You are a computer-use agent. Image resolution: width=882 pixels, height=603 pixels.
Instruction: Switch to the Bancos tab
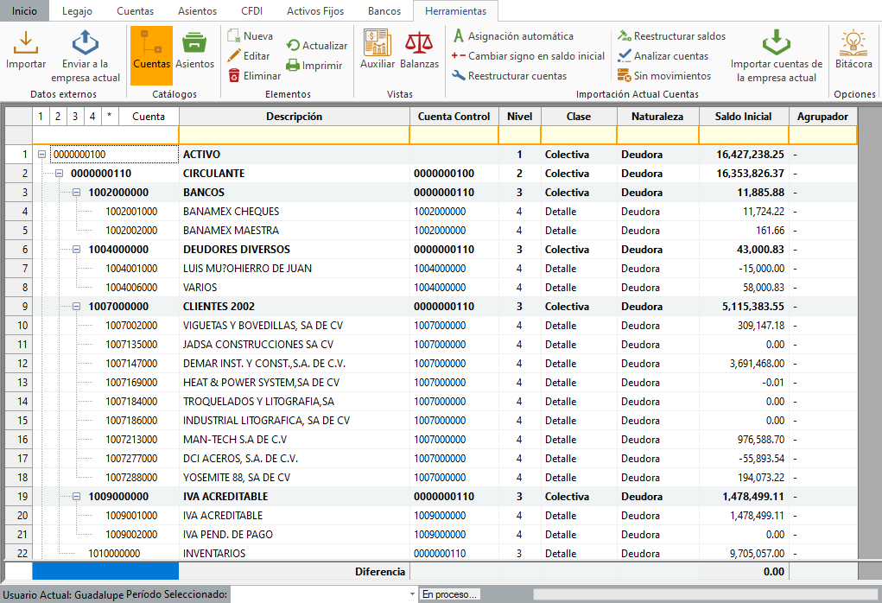[x=384, y=11]
